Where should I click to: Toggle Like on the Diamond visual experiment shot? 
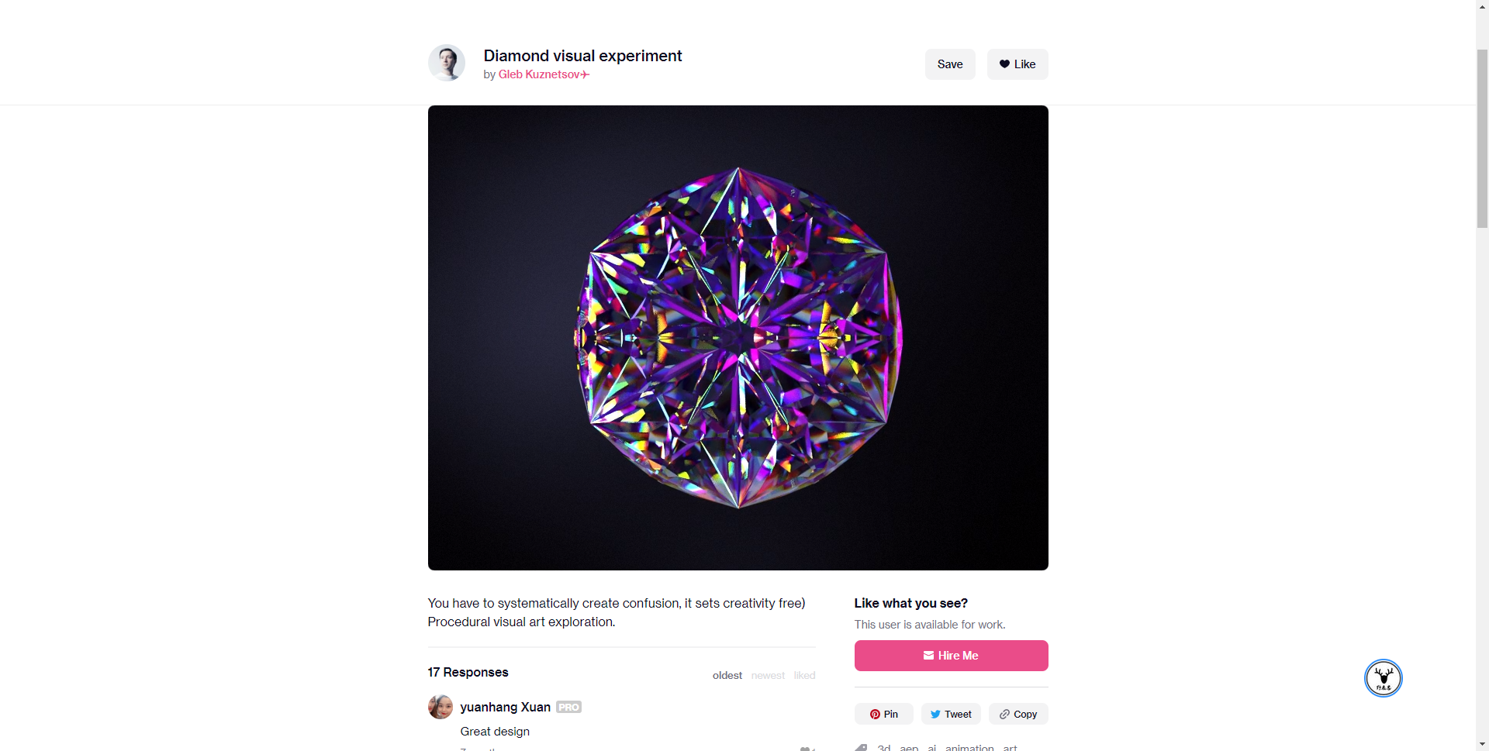pyautogui.click(x=1017, y=64)
